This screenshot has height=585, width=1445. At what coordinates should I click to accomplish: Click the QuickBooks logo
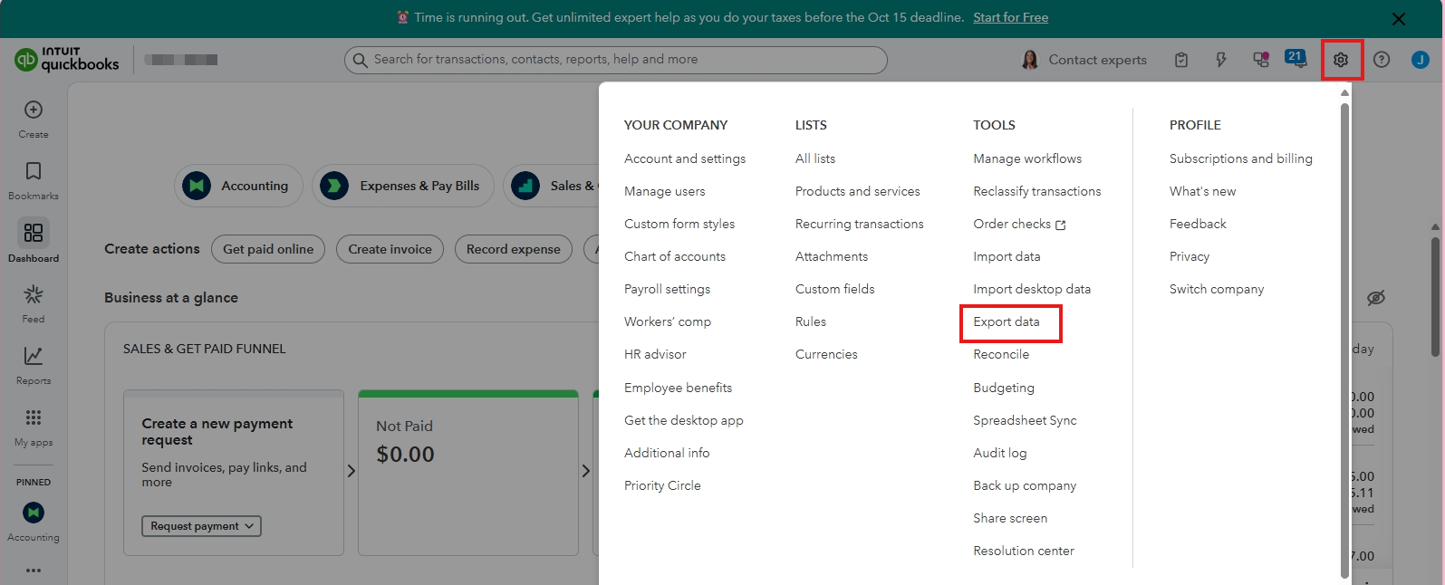coord(67,60)
